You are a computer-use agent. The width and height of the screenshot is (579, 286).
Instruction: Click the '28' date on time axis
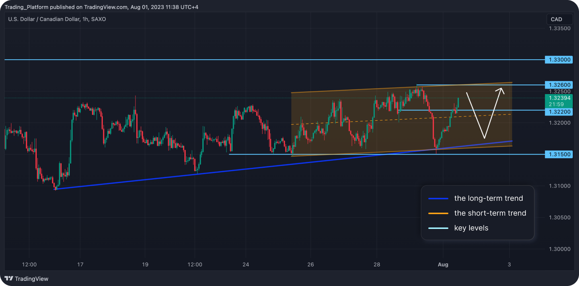(x=377, y=265)
